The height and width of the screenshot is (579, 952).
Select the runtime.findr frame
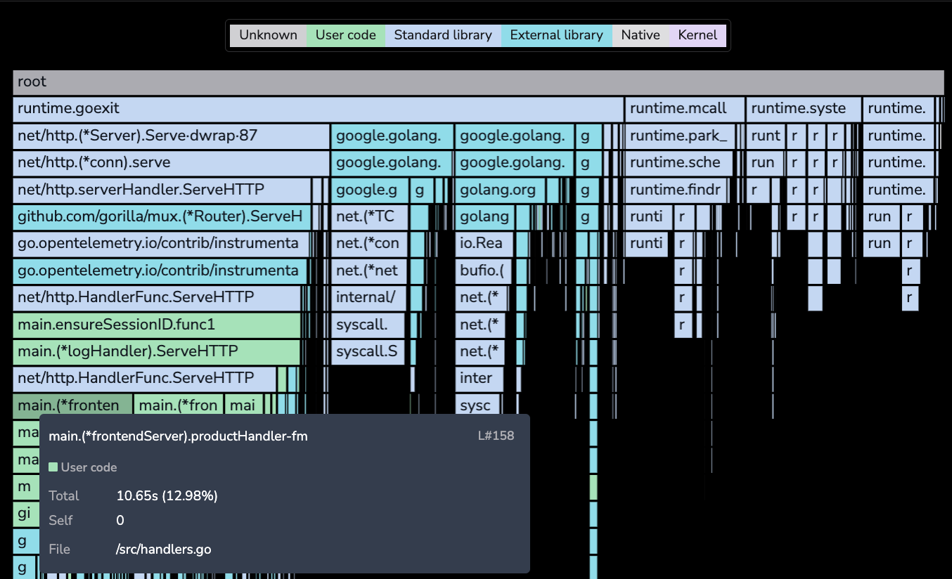676,190
